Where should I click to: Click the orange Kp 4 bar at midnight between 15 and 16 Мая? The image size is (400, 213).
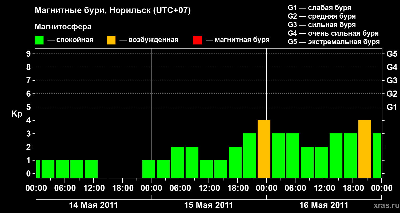click(264, 149)
